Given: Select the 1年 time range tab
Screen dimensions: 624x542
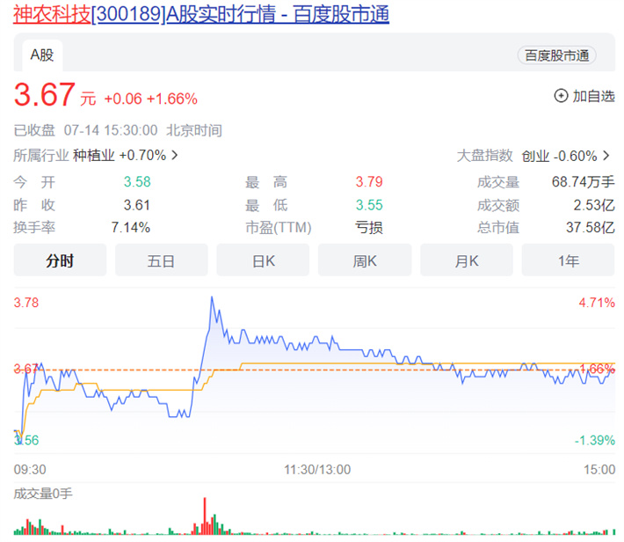Looking at the screenshot, I should (568, 260).
